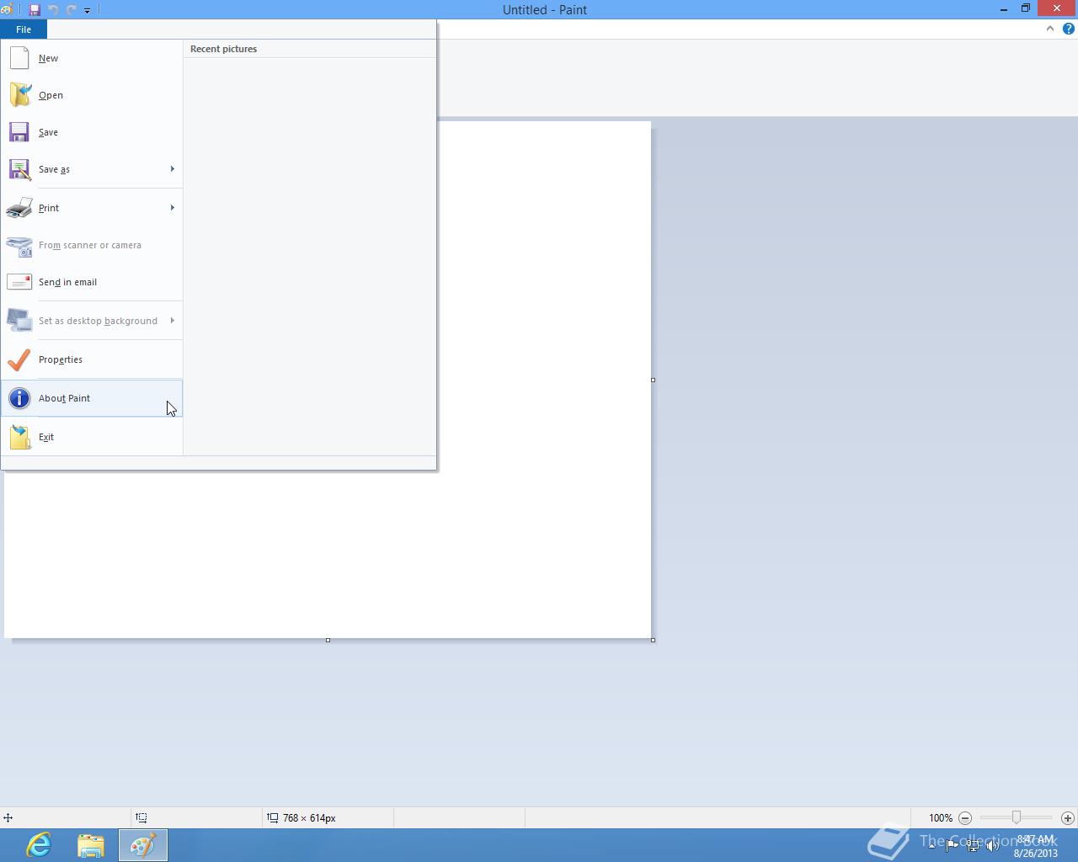This screenshot has width=1078, height=862.
Task: Click the Print printer icon
Action: click(x=19, y=208)
